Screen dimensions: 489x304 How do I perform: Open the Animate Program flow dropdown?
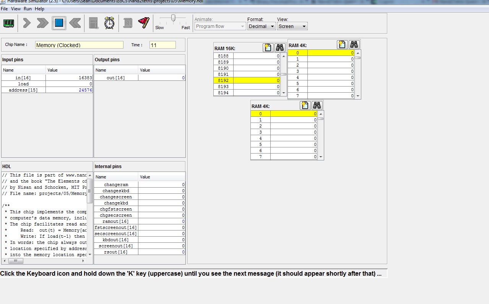click(x=220, y=26)
